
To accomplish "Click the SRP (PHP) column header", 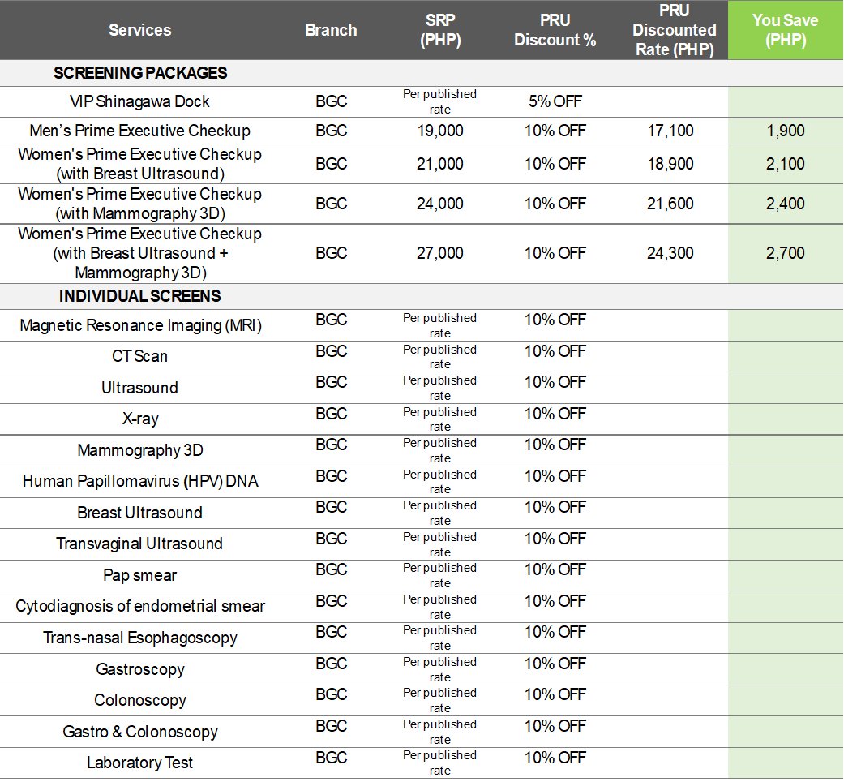I will [440, 30].
